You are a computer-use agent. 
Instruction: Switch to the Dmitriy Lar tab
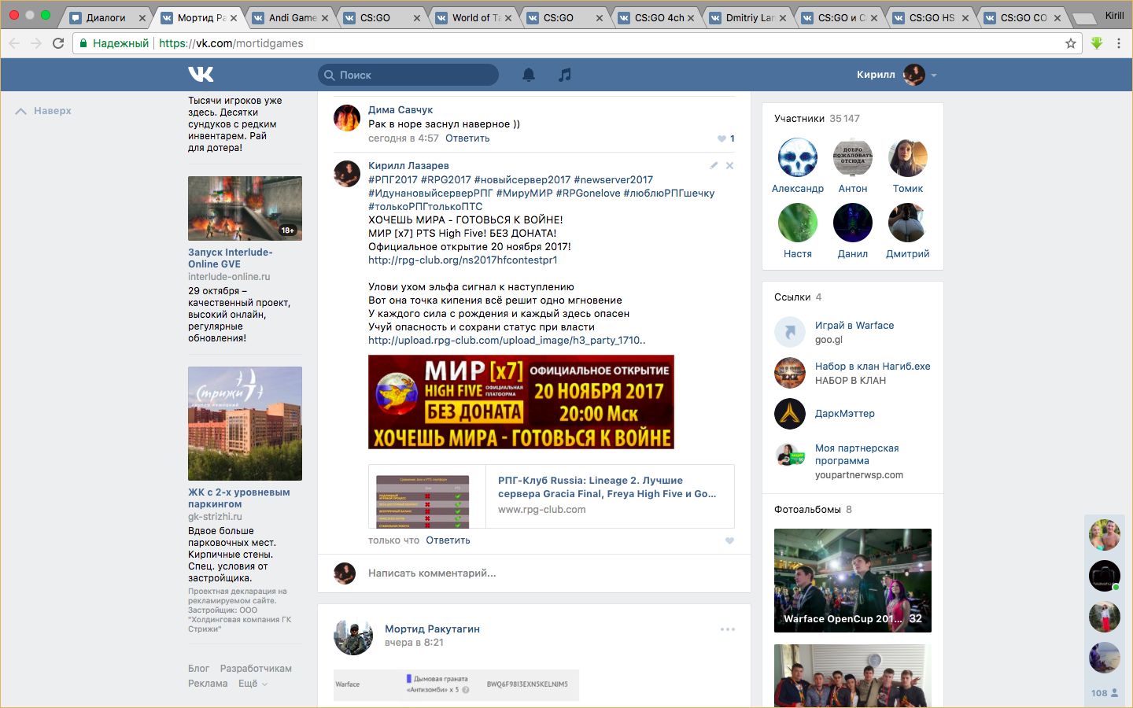[747, 17]
